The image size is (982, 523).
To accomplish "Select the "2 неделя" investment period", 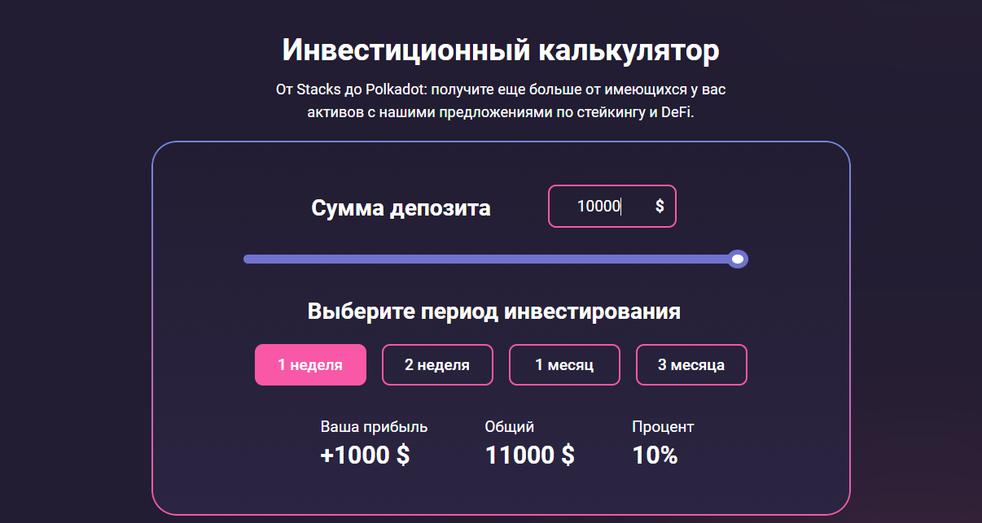I will coord(437,364).
